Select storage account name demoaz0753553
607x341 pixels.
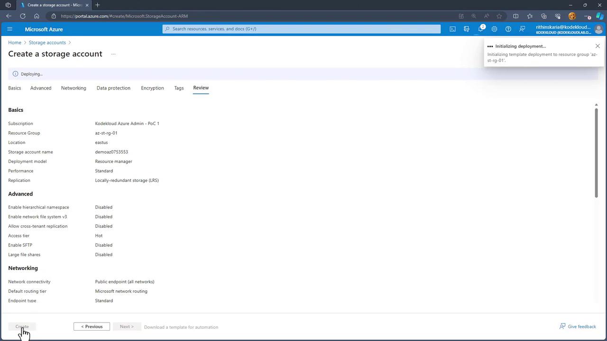(111, 152)
